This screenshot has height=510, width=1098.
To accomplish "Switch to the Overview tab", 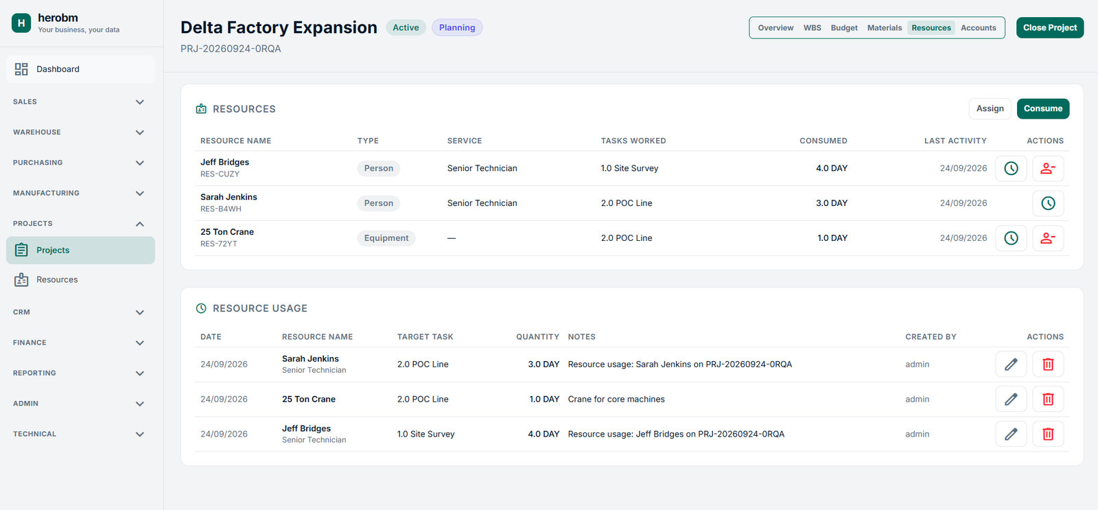I will (x=775, y=28).
